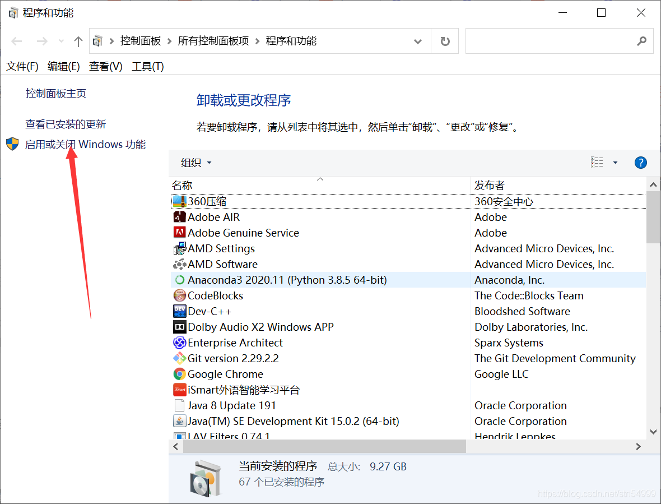Viewport: 661px width, 504px height.
Task: Click publisher Dolby Laboratories, Inc.
Action: (x=530, y=327)
